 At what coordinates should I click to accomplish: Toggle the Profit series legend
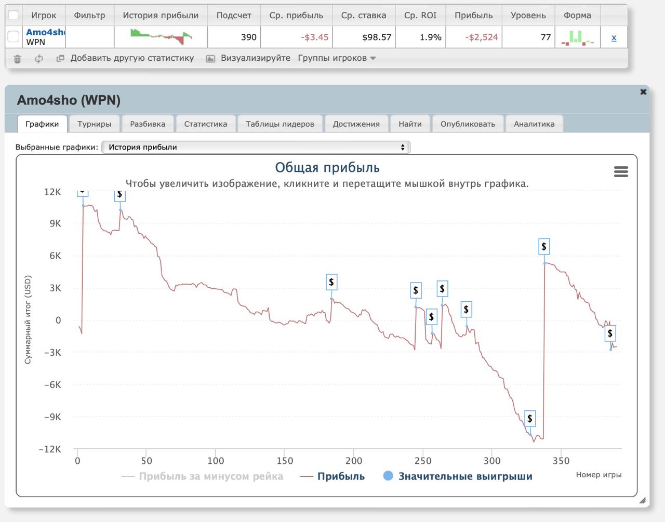pyautogui.click(x=333, y=476)
